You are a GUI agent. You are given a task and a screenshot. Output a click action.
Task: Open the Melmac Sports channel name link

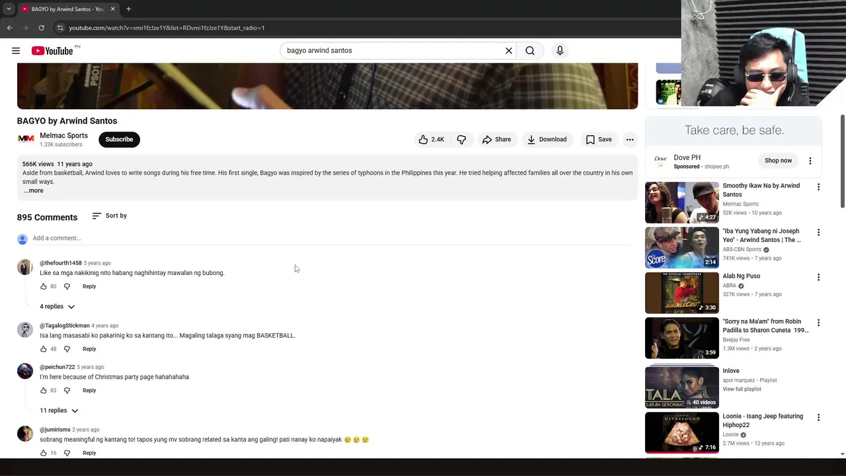(x=63, y=136)
